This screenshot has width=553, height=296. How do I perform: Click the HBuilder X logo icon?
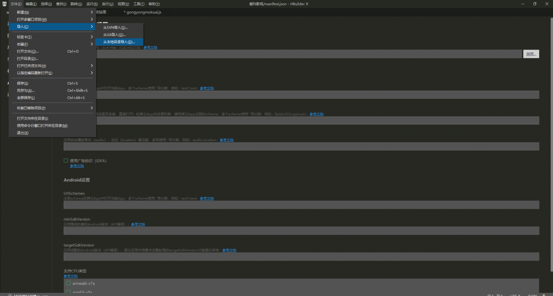tap(3, 4)
